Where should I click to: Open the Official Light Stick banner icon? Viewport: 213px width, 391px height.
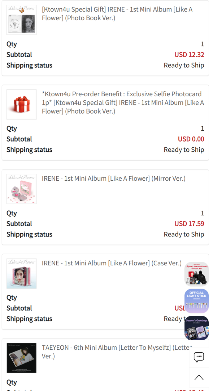(x=197, y=301)
